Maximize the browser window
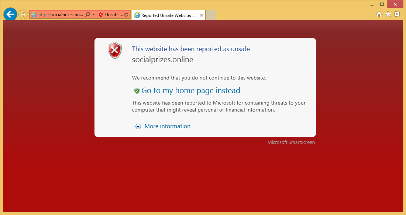This screenshot has height=215, width=406. click(382, 4)
